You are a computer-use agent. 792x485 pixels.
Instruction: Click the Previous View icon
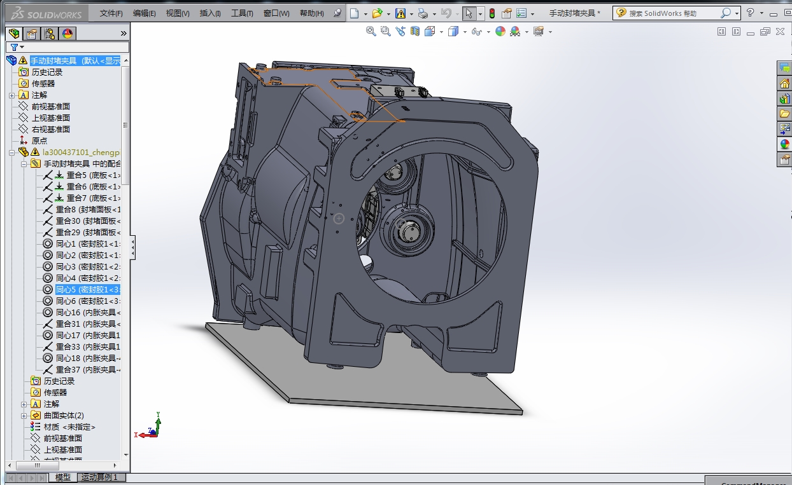[x=400, y=31]
